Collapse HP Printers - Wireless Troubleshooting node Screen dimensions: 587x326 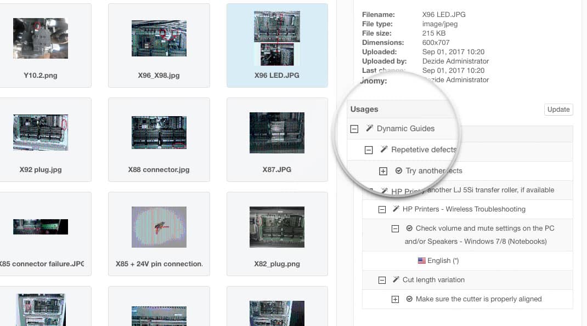point(382,210)
